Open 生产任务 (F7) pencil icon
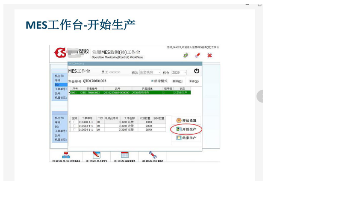Screen dimensions: 356x200 97,155
